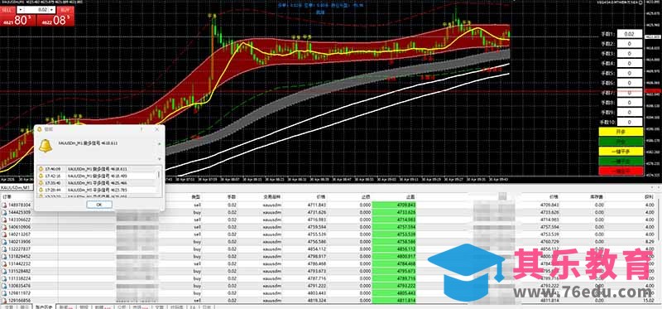Viewport: 662px width, 309px height.
Task: Click the BUY one-click trading button
Action: pyautogui.click(x=65, y=9)
